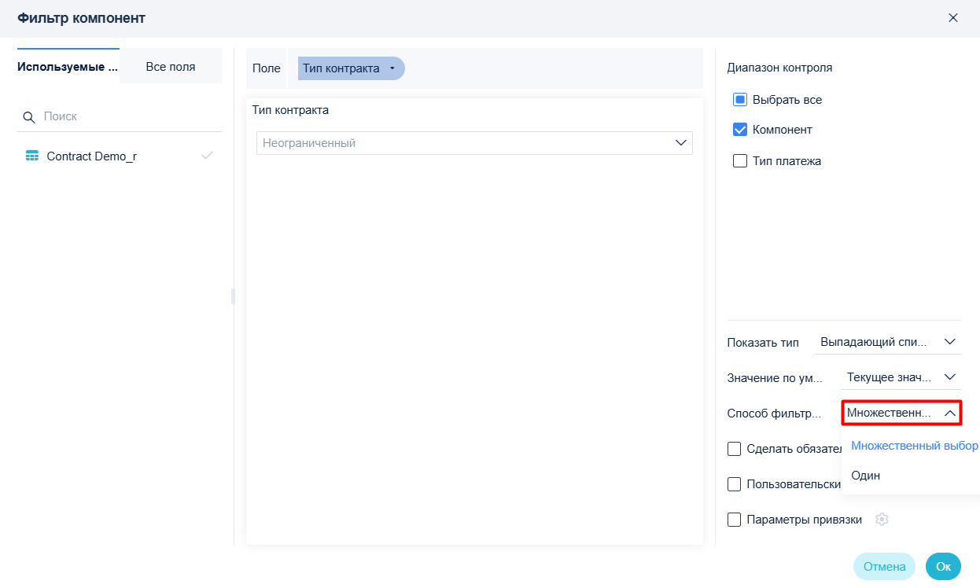Click the panel splitter handle
The image size is (980, 588).
(x=233, y=296)
